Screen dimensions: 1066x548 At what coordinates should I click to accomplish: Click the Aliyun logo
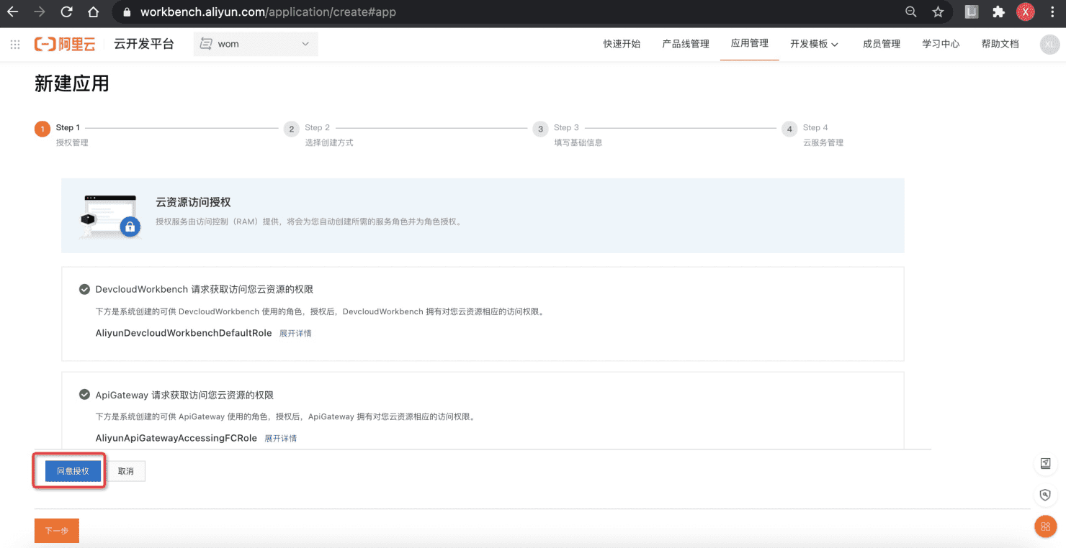coord(65,44)
